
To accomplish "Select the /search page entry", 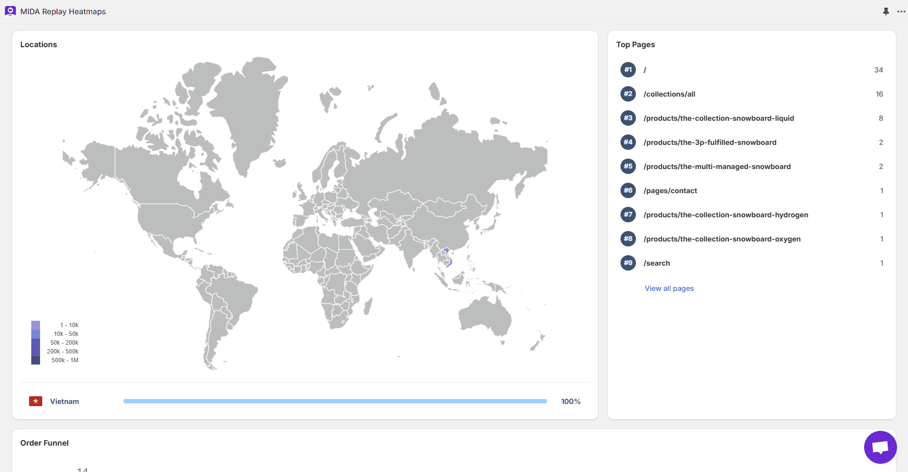I will 657,263.
